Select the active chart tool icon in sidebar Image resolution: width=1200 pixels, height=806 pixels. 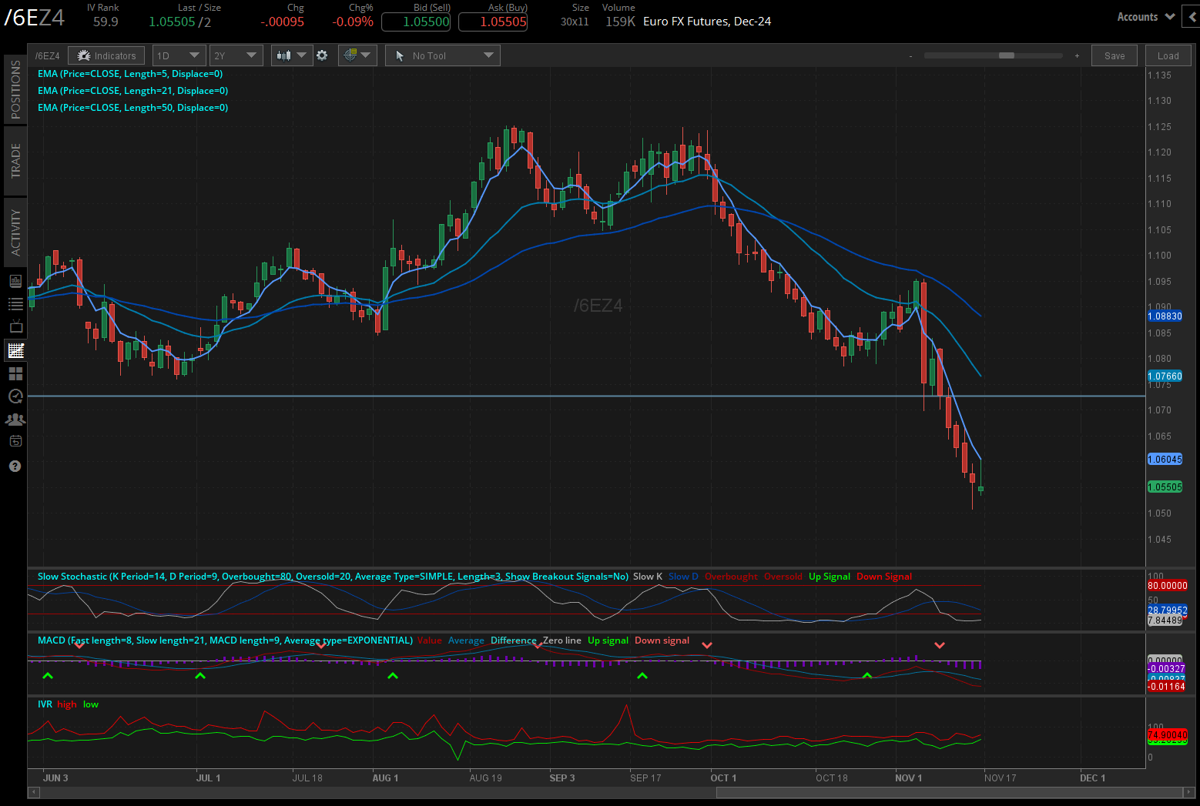15,350
